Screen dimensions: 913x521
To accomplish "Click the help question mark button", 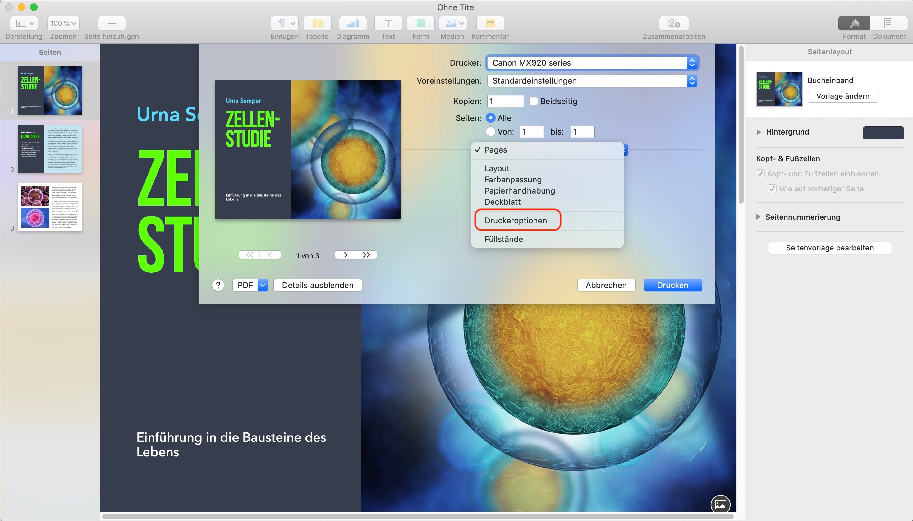I will [218, 285].
